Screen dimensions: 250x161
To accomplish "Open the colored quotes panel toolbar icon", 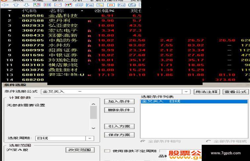I will point(37,5).
